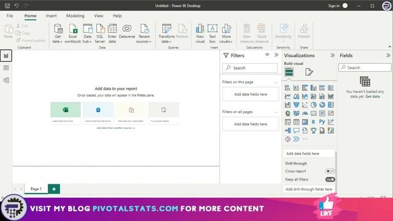Screen dimensions: 393x221
Task: Add the Table visual
Action: 296,122
